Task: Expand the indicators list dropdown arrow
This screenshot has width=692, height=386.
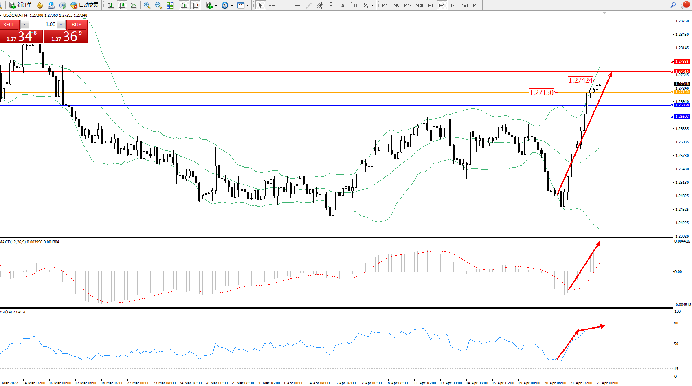Action: click(216, 6)
